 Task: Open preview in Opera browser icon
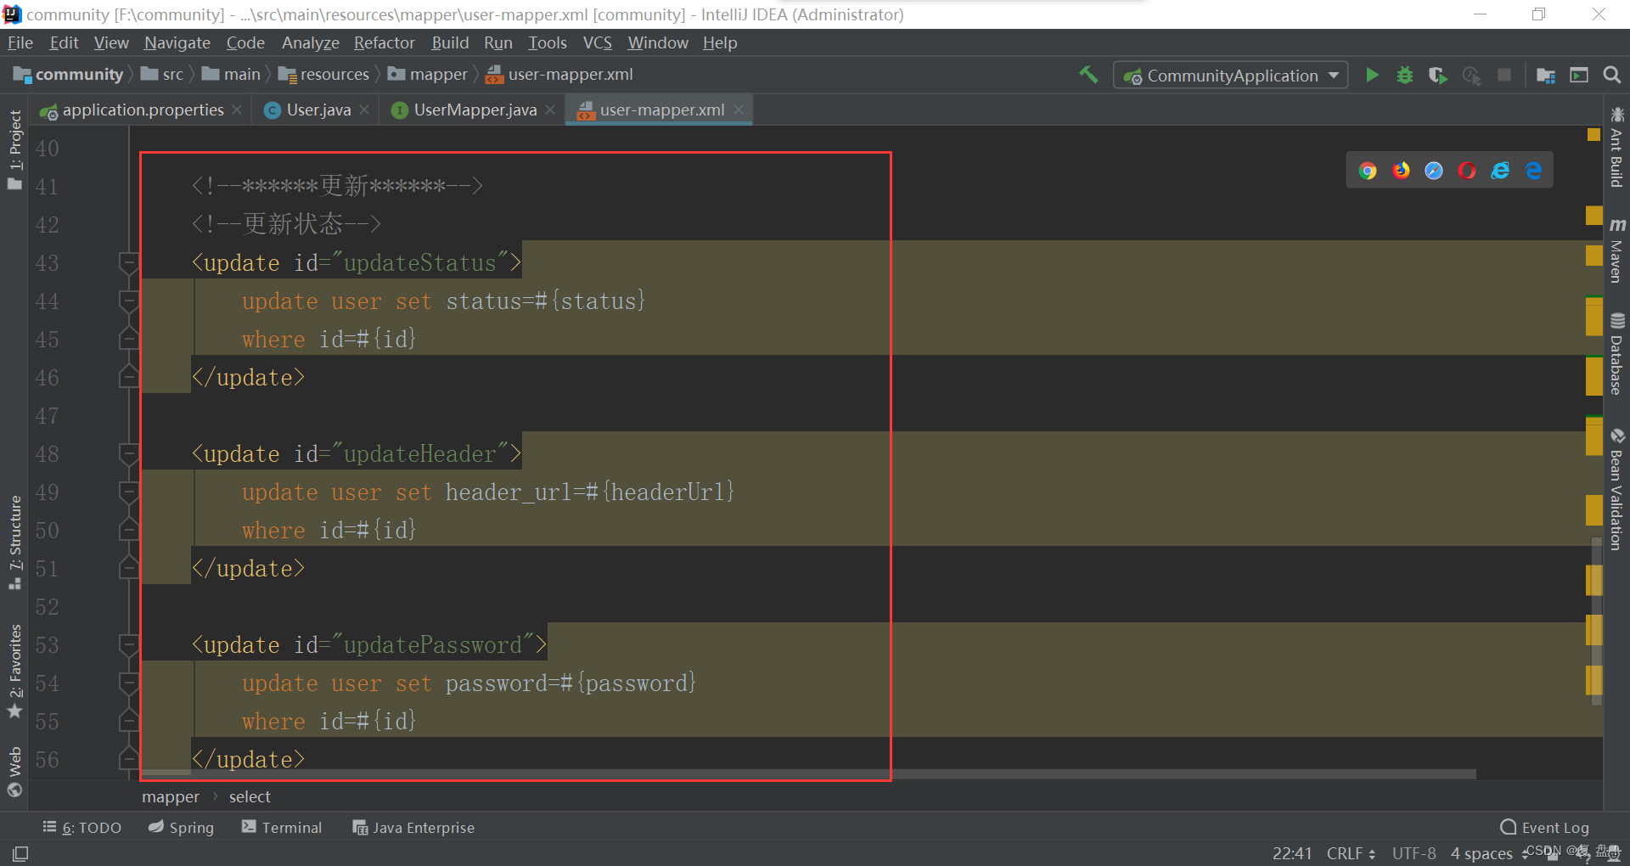coord(1467,171)
